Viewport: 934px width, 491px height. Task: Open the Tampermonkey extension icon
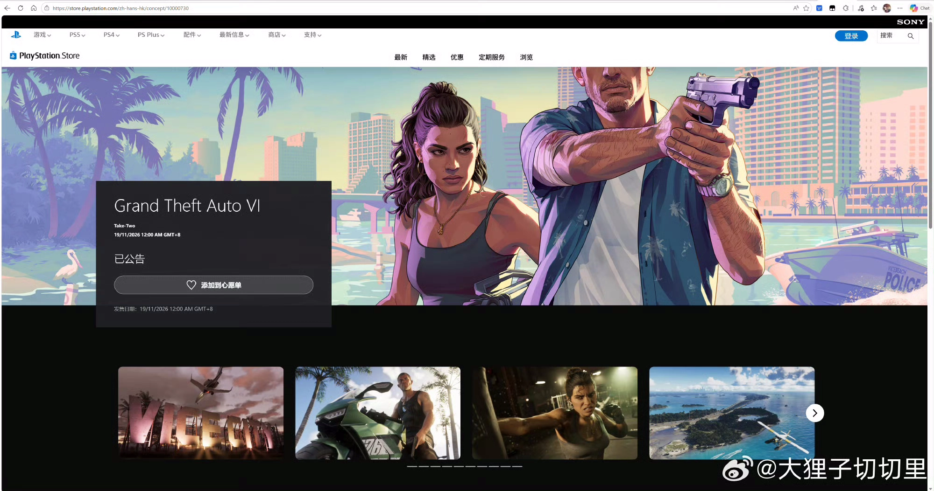[832, 8]
